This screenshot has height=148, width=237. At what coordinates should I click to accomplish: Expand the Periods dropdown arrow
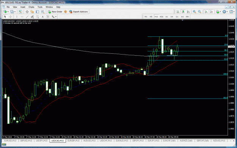point(227,12)
